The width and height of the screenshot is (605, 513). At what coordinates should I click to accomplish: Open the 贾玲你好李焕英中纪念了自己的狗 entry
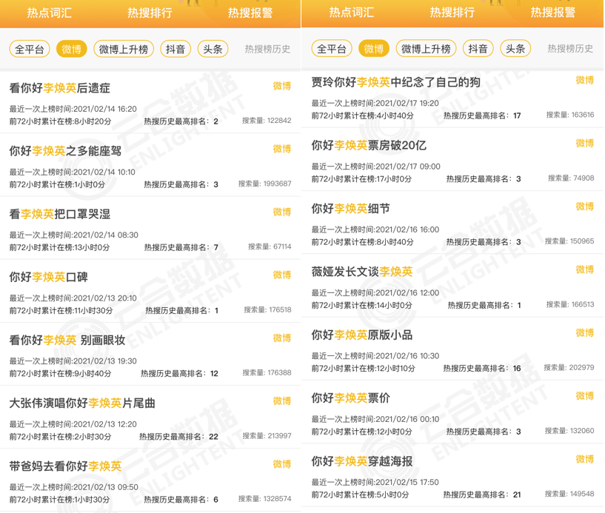pyautogui.click(x=452, y=98)
